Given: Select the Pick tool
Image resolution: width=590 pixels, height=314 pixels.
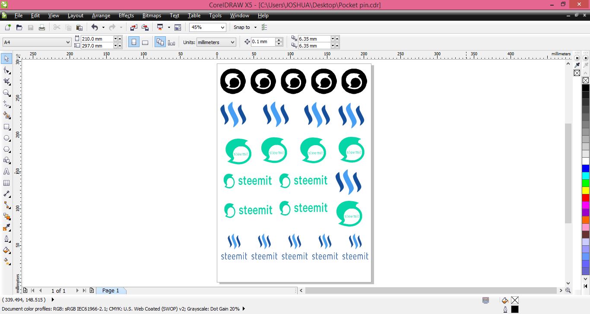Looking at the screenshot, I should [6, 59].
